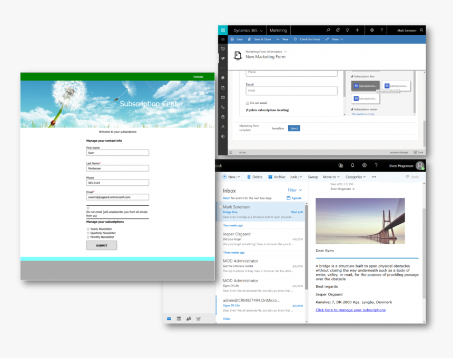The image size is (453, 358).
Task: Click New message in Outlook toolbar
Action: click(229, 177)
